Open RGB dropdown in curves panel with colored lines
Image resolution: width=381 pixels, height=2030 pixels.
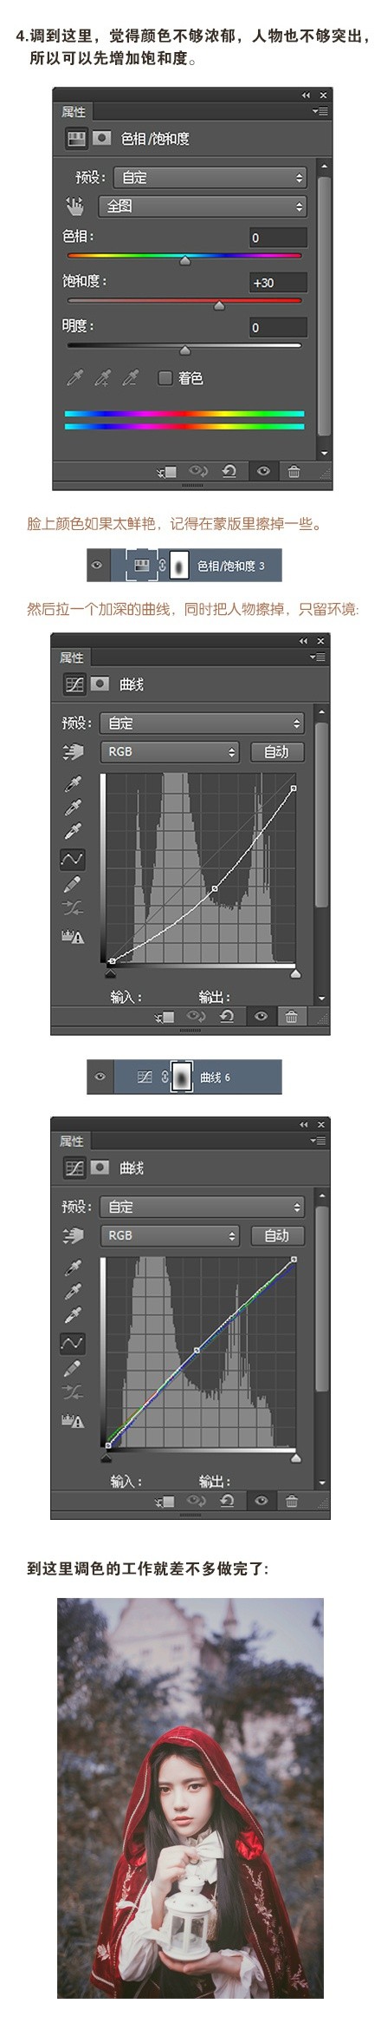pyautogui.click(x=170, y=1234)
